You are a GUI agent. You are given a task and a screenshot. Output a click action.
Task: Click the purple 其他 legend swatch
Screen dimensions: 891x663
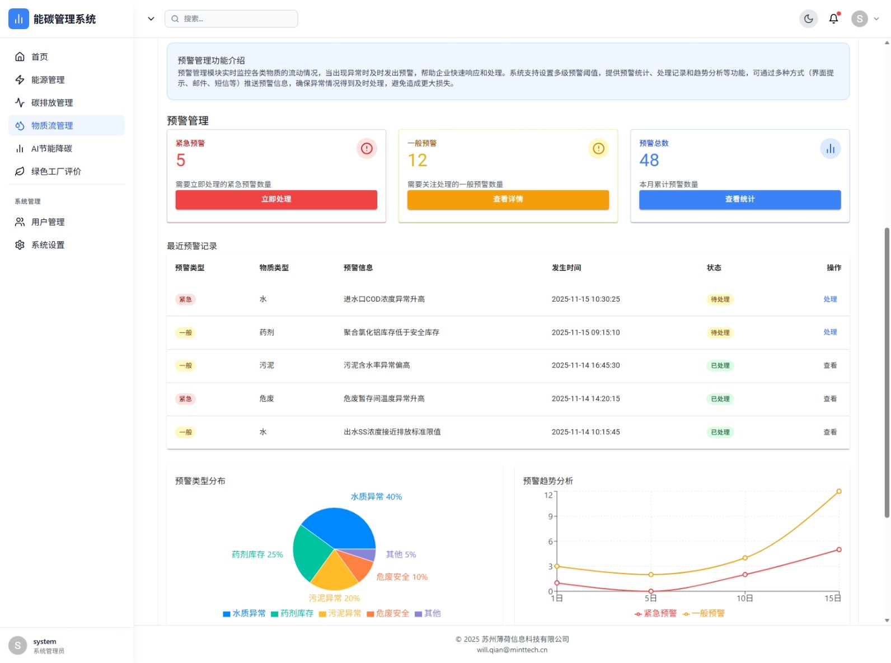pyautogui.click(x=418, y=614)
